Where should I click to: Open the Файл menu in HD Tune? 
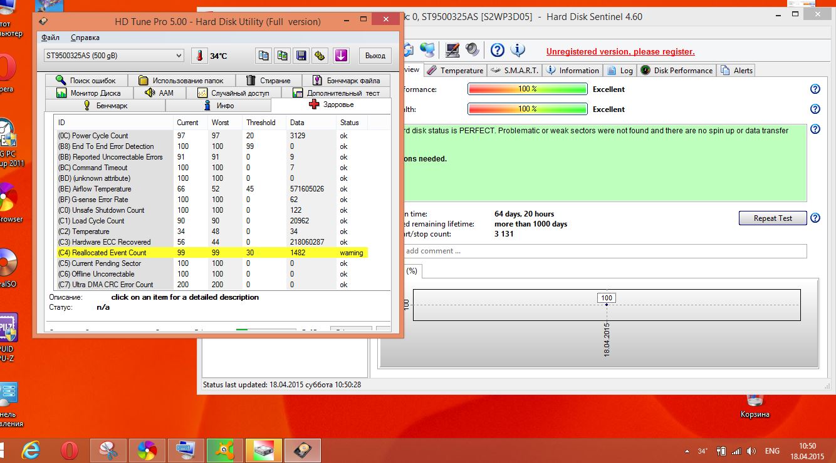point(51,38)
